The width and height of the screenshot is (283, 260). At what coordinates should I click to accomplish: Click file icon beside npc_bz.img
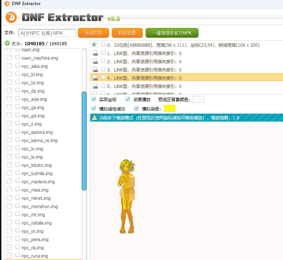point(9,82)
